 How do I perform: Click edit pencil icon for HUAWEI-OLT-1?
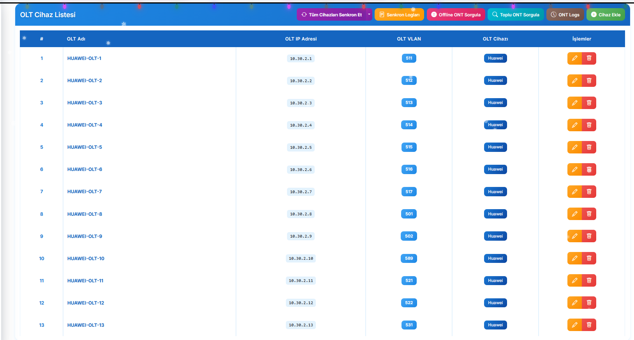[x=574, y=58]
